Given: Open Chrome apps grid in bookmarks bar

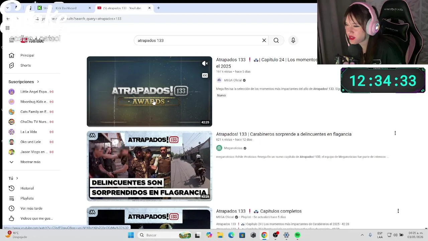Looking at the screenshot, I should pos(7,28).
